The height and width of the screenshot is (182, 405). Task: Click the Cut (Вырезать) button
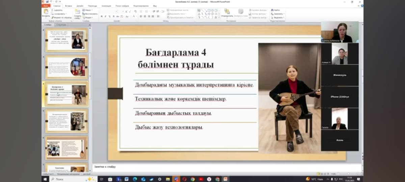(56, 10)
